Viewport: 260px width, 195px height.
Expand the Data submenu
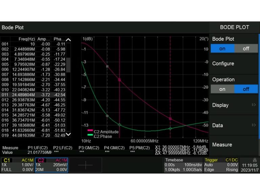[x=234, y=125]
